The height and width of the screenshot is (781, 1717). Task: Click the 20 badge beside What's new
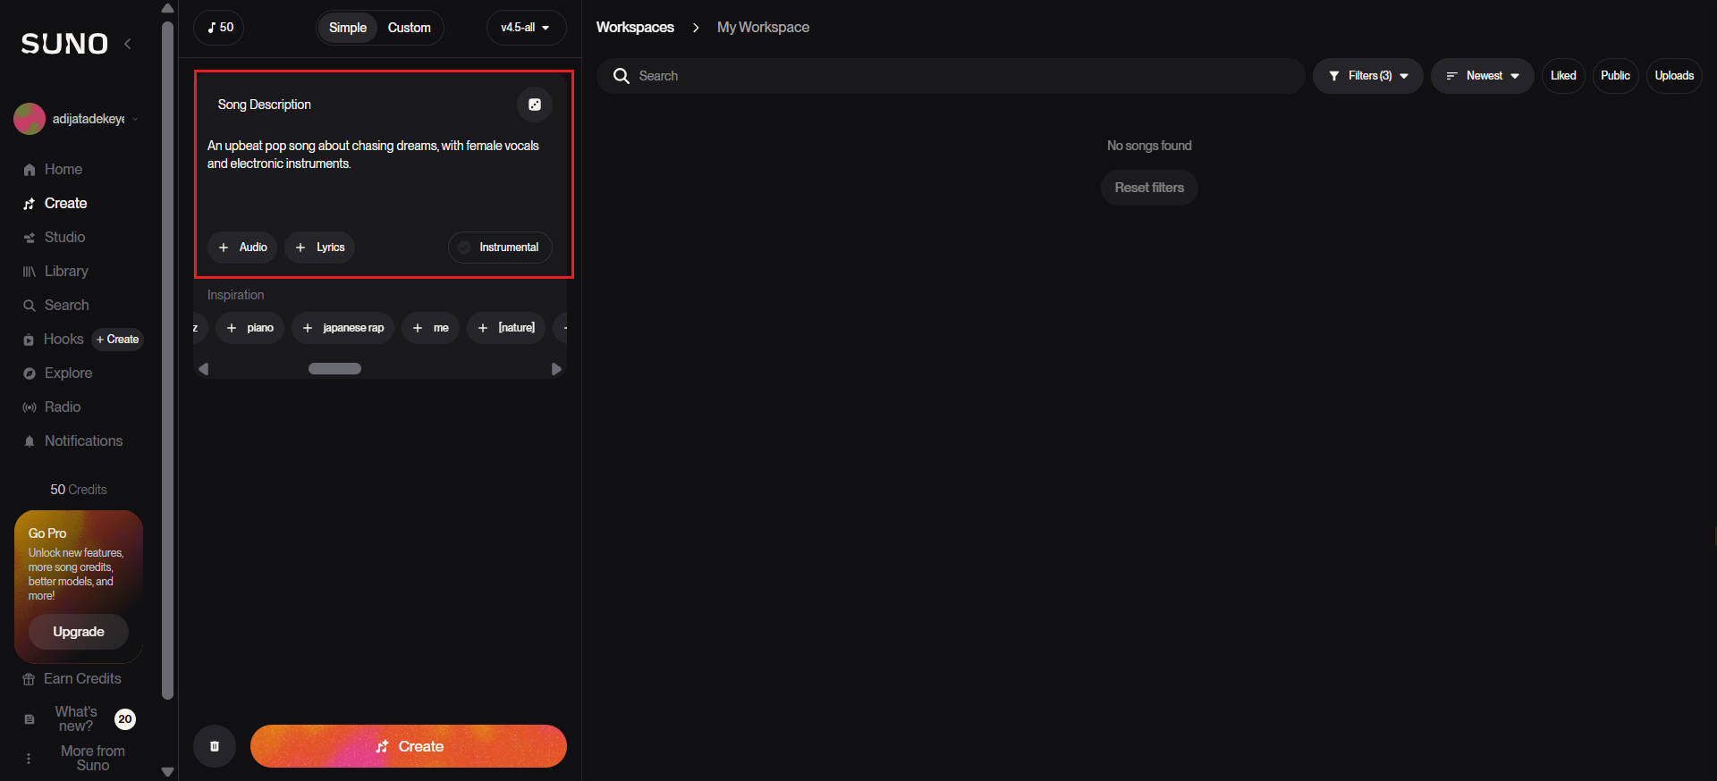pos(125,718)
